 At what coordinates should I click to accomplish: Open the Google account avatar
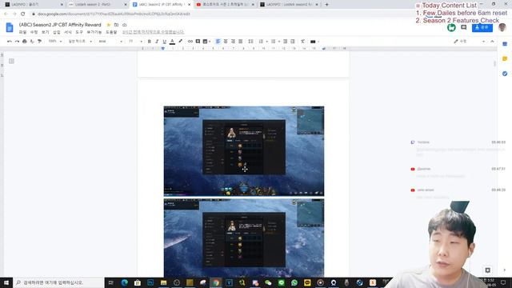click(502, 27)
